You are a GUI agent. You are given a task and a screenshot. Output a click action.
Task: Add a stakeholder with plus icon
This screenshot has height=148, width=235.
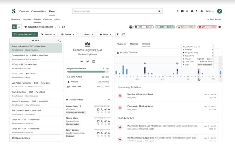(109, 100)
